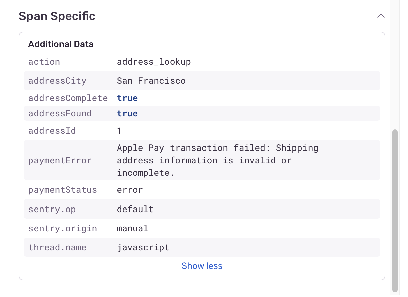Image resolution: width=408 pixels, height=297 pixels.
Task: Select the paymentStatus error value
Action: [x=130, y=190]
